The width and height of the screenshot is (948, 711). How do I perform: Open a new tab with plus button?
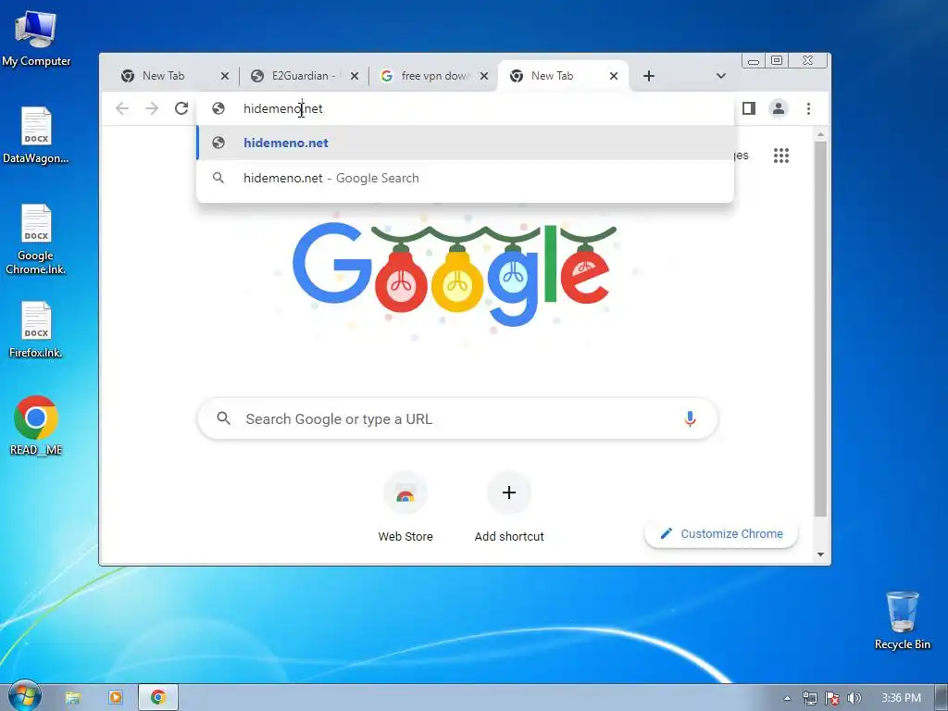(649, 76)
